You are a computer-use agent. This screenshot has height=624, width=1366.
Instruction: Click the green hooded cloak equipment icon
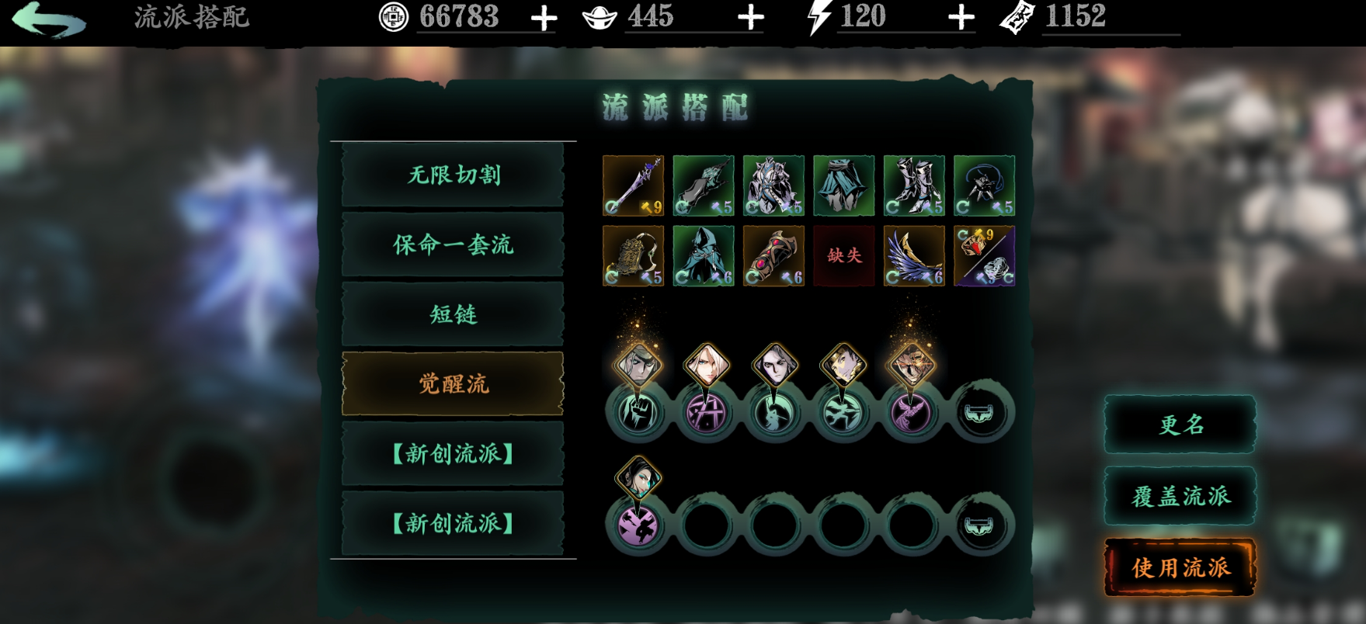[704, 255]
